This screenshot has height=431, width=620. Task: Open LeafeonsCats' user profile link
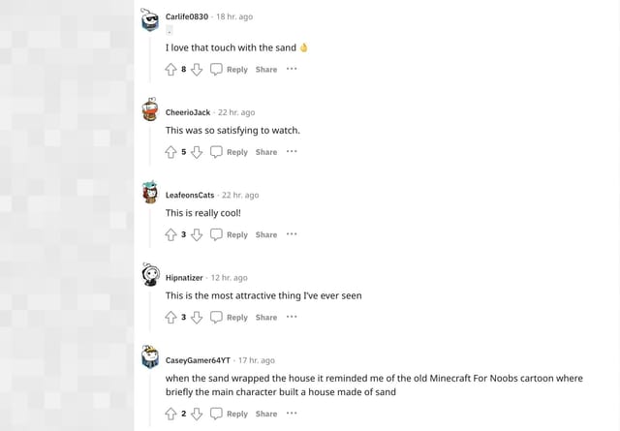(190, 195)
